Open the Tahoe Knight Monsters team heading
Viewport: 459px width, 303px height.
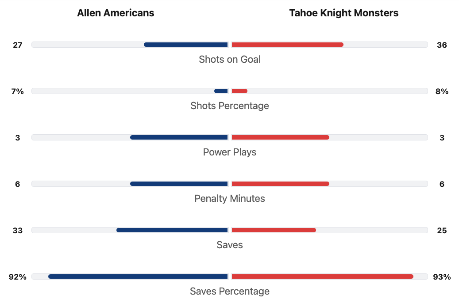343,13
